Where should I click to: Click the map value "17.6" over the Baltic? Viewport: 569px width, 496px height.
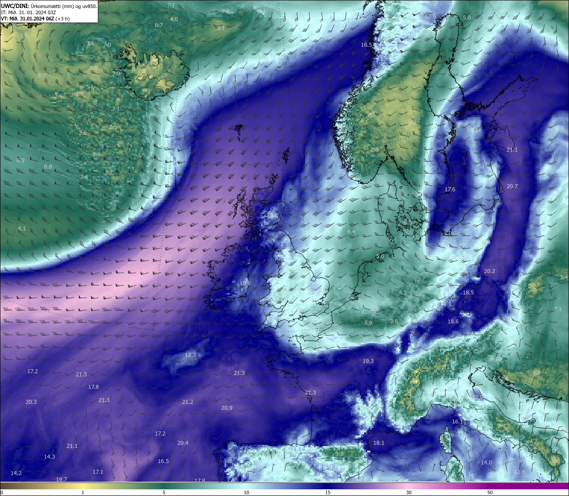pyautogui.click(x=450, y=189)
